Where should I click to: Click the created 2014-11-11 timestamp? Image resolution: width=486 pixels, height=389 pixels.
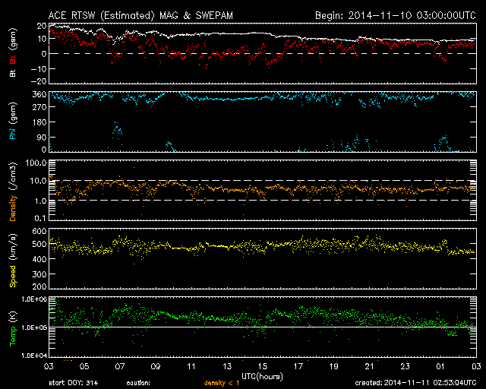pos(415,383)
